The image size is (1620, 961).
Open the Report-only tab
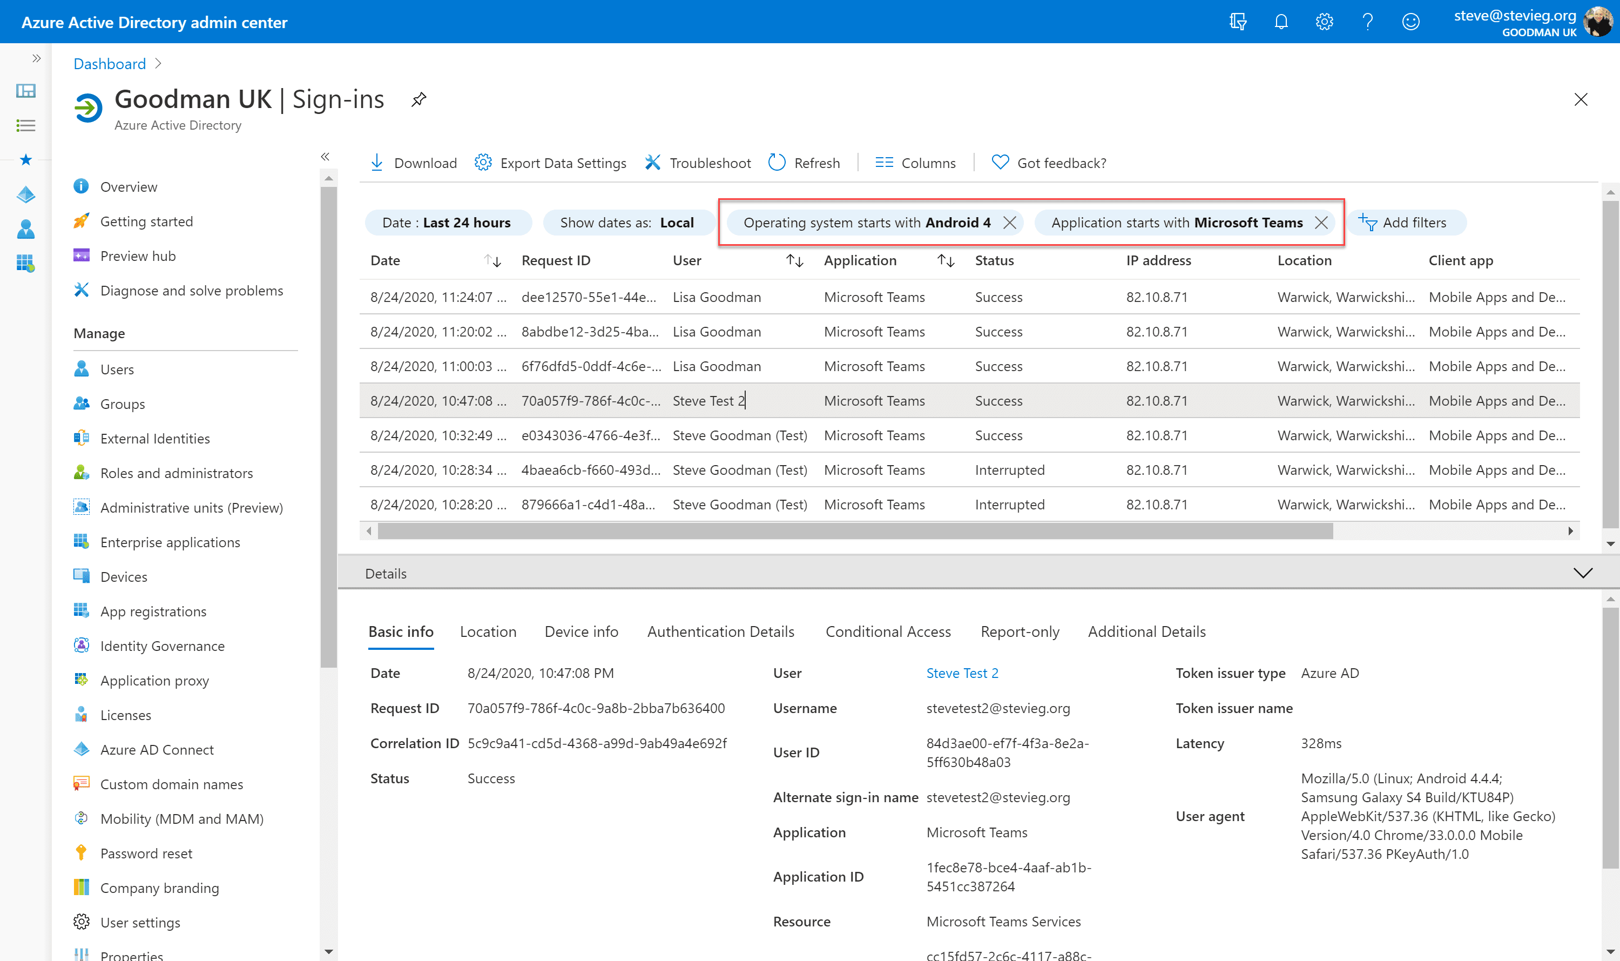1020,632
